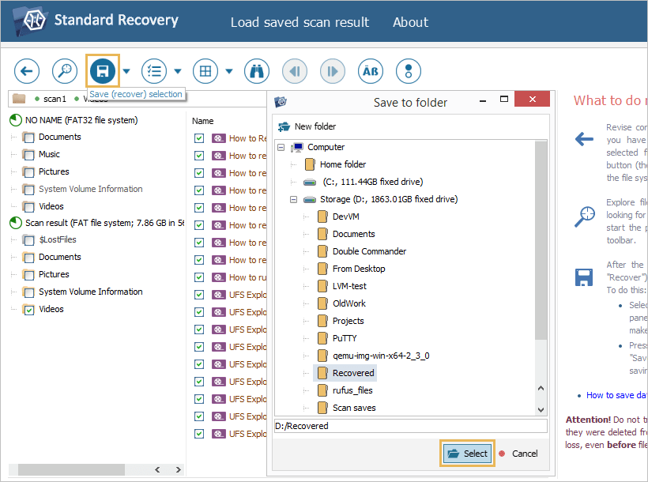Click the AB encoding toolbar icon

point(370,71)
